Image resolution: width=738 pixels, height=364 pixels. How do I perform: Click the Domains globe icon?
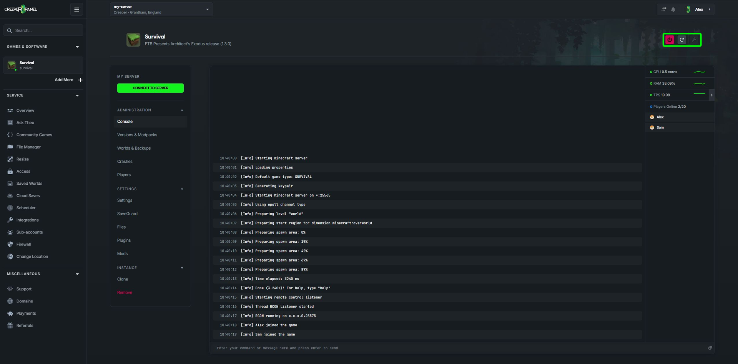point(10,301)
